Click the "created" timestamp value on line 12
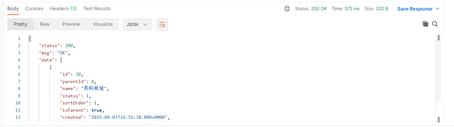Image resolution: width=454 pixels, height=127 pixels. (x=128, y=117)
